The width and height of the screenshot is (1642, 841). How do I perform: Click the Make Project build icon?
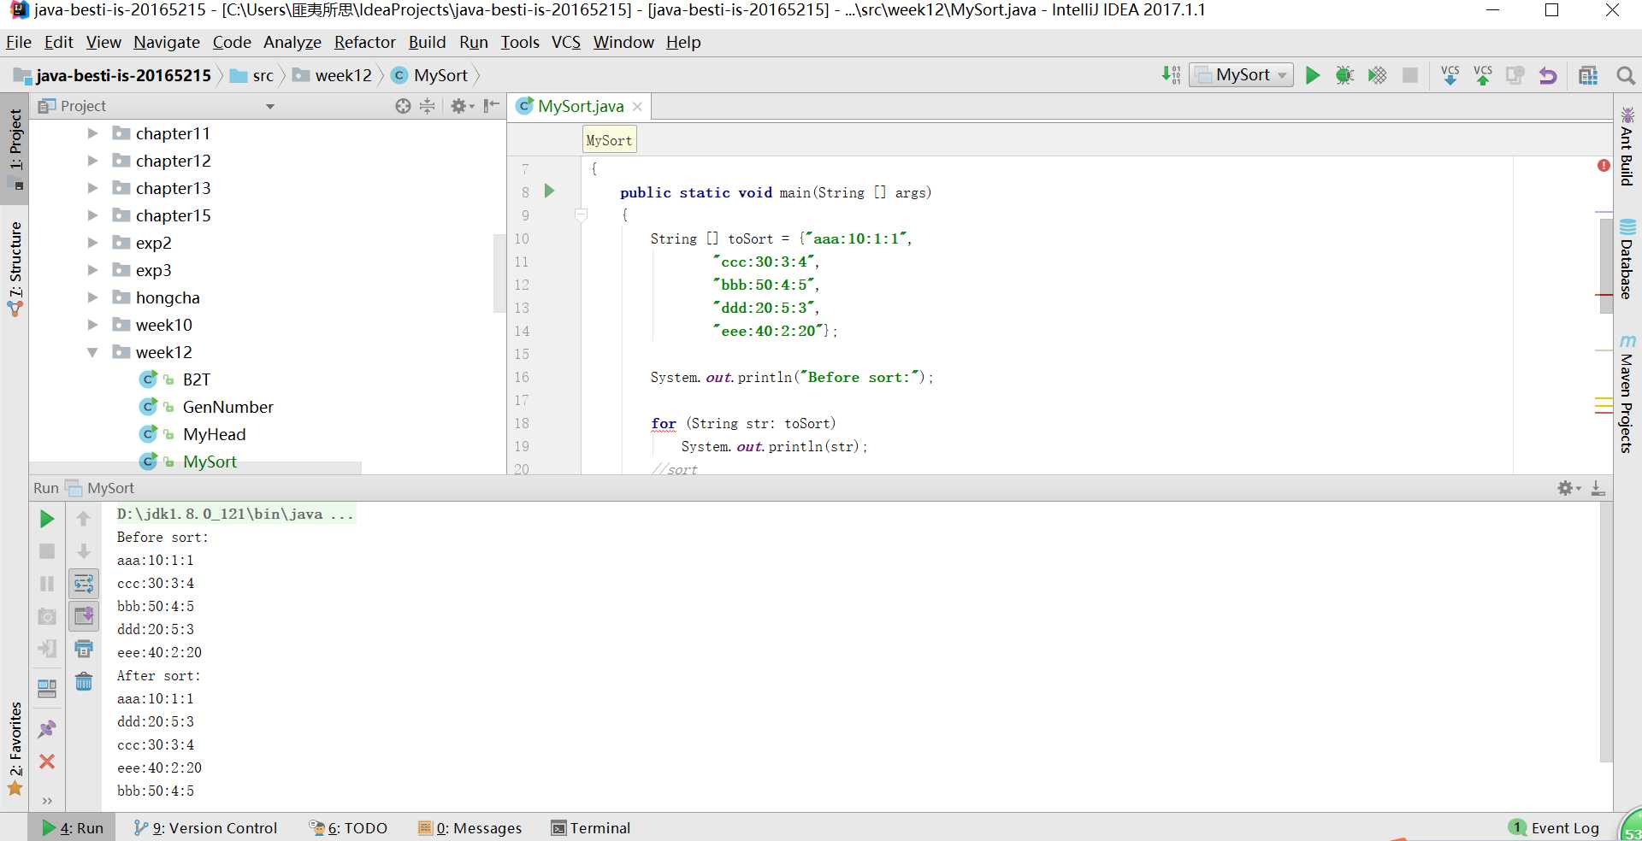(x=1171, y=75)
